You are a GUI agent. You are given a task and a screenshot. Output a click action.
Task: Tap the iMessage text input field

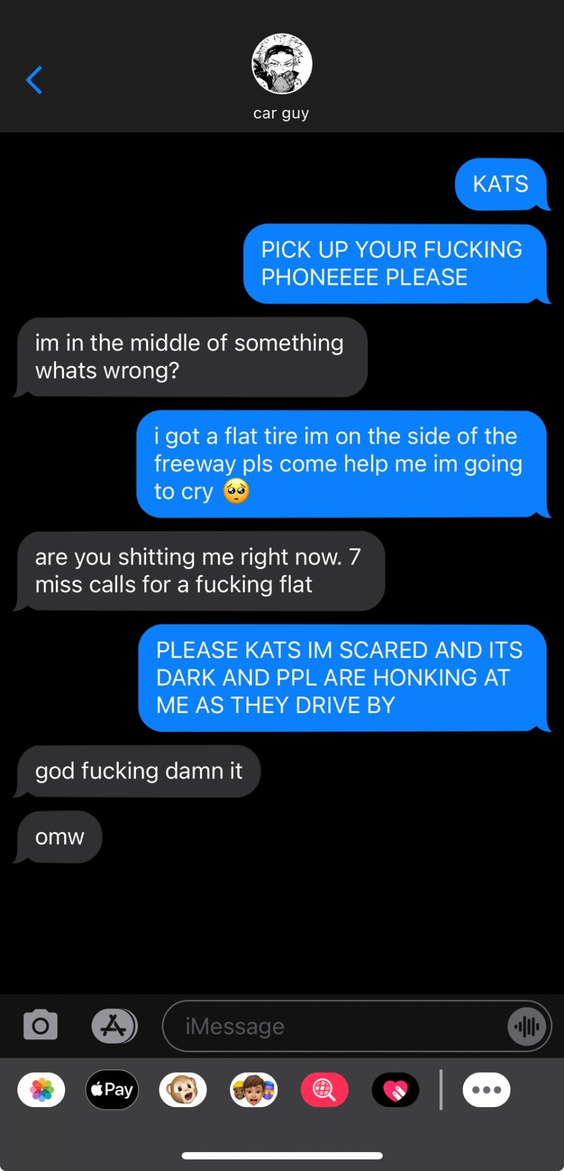coord(357,1026)
